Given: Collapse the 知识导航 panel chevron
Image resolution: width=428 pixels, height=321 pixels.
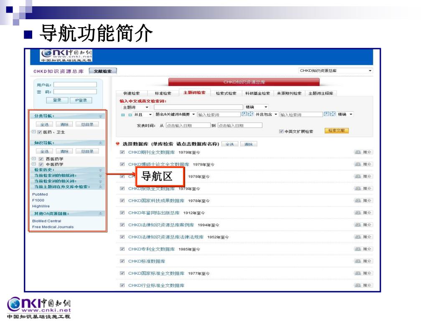Looking at the screenshot, I should coord(100,143).
